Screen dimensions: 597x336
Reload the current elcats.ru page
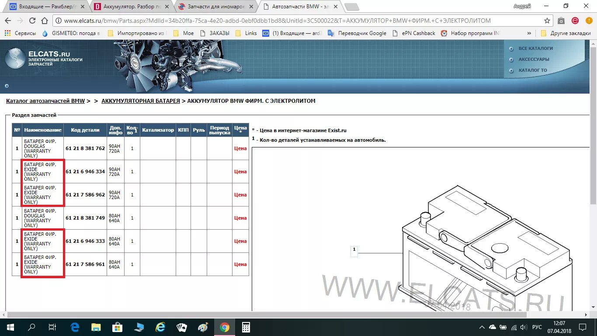(32, 21)
